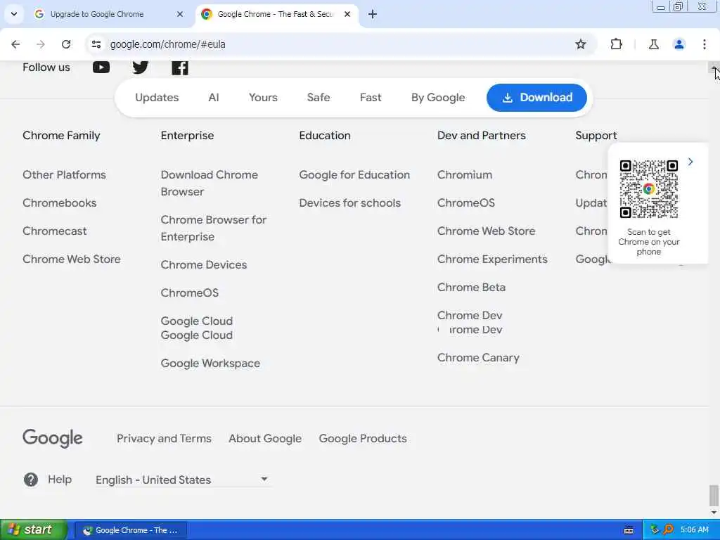Open ChromeOS under Dev and Partners
This screenshot has width=720, height=540.
click(x=466, y=203)
